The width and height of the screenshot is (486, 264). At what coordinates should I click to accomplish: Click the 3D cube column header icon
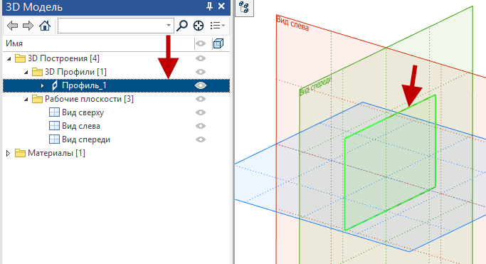(x=218, y=43)
